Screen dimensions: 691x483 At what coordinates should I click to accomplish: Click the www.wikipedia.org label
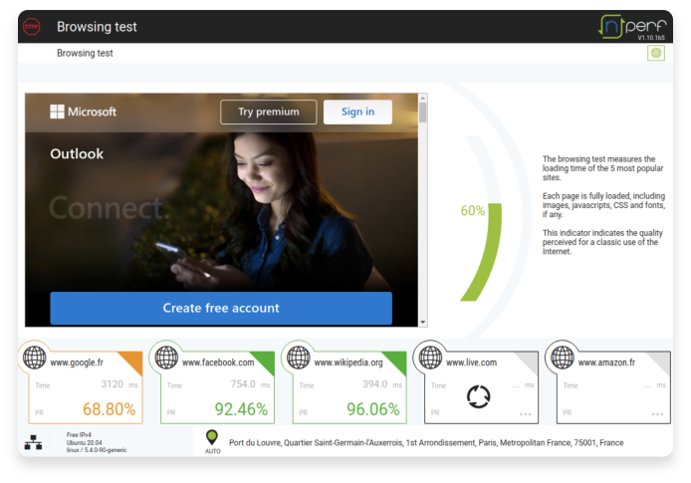[348, 362]
